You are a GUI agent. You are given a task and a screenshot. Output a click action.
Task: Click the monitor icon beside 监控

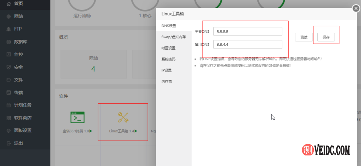tap(9, 55)
